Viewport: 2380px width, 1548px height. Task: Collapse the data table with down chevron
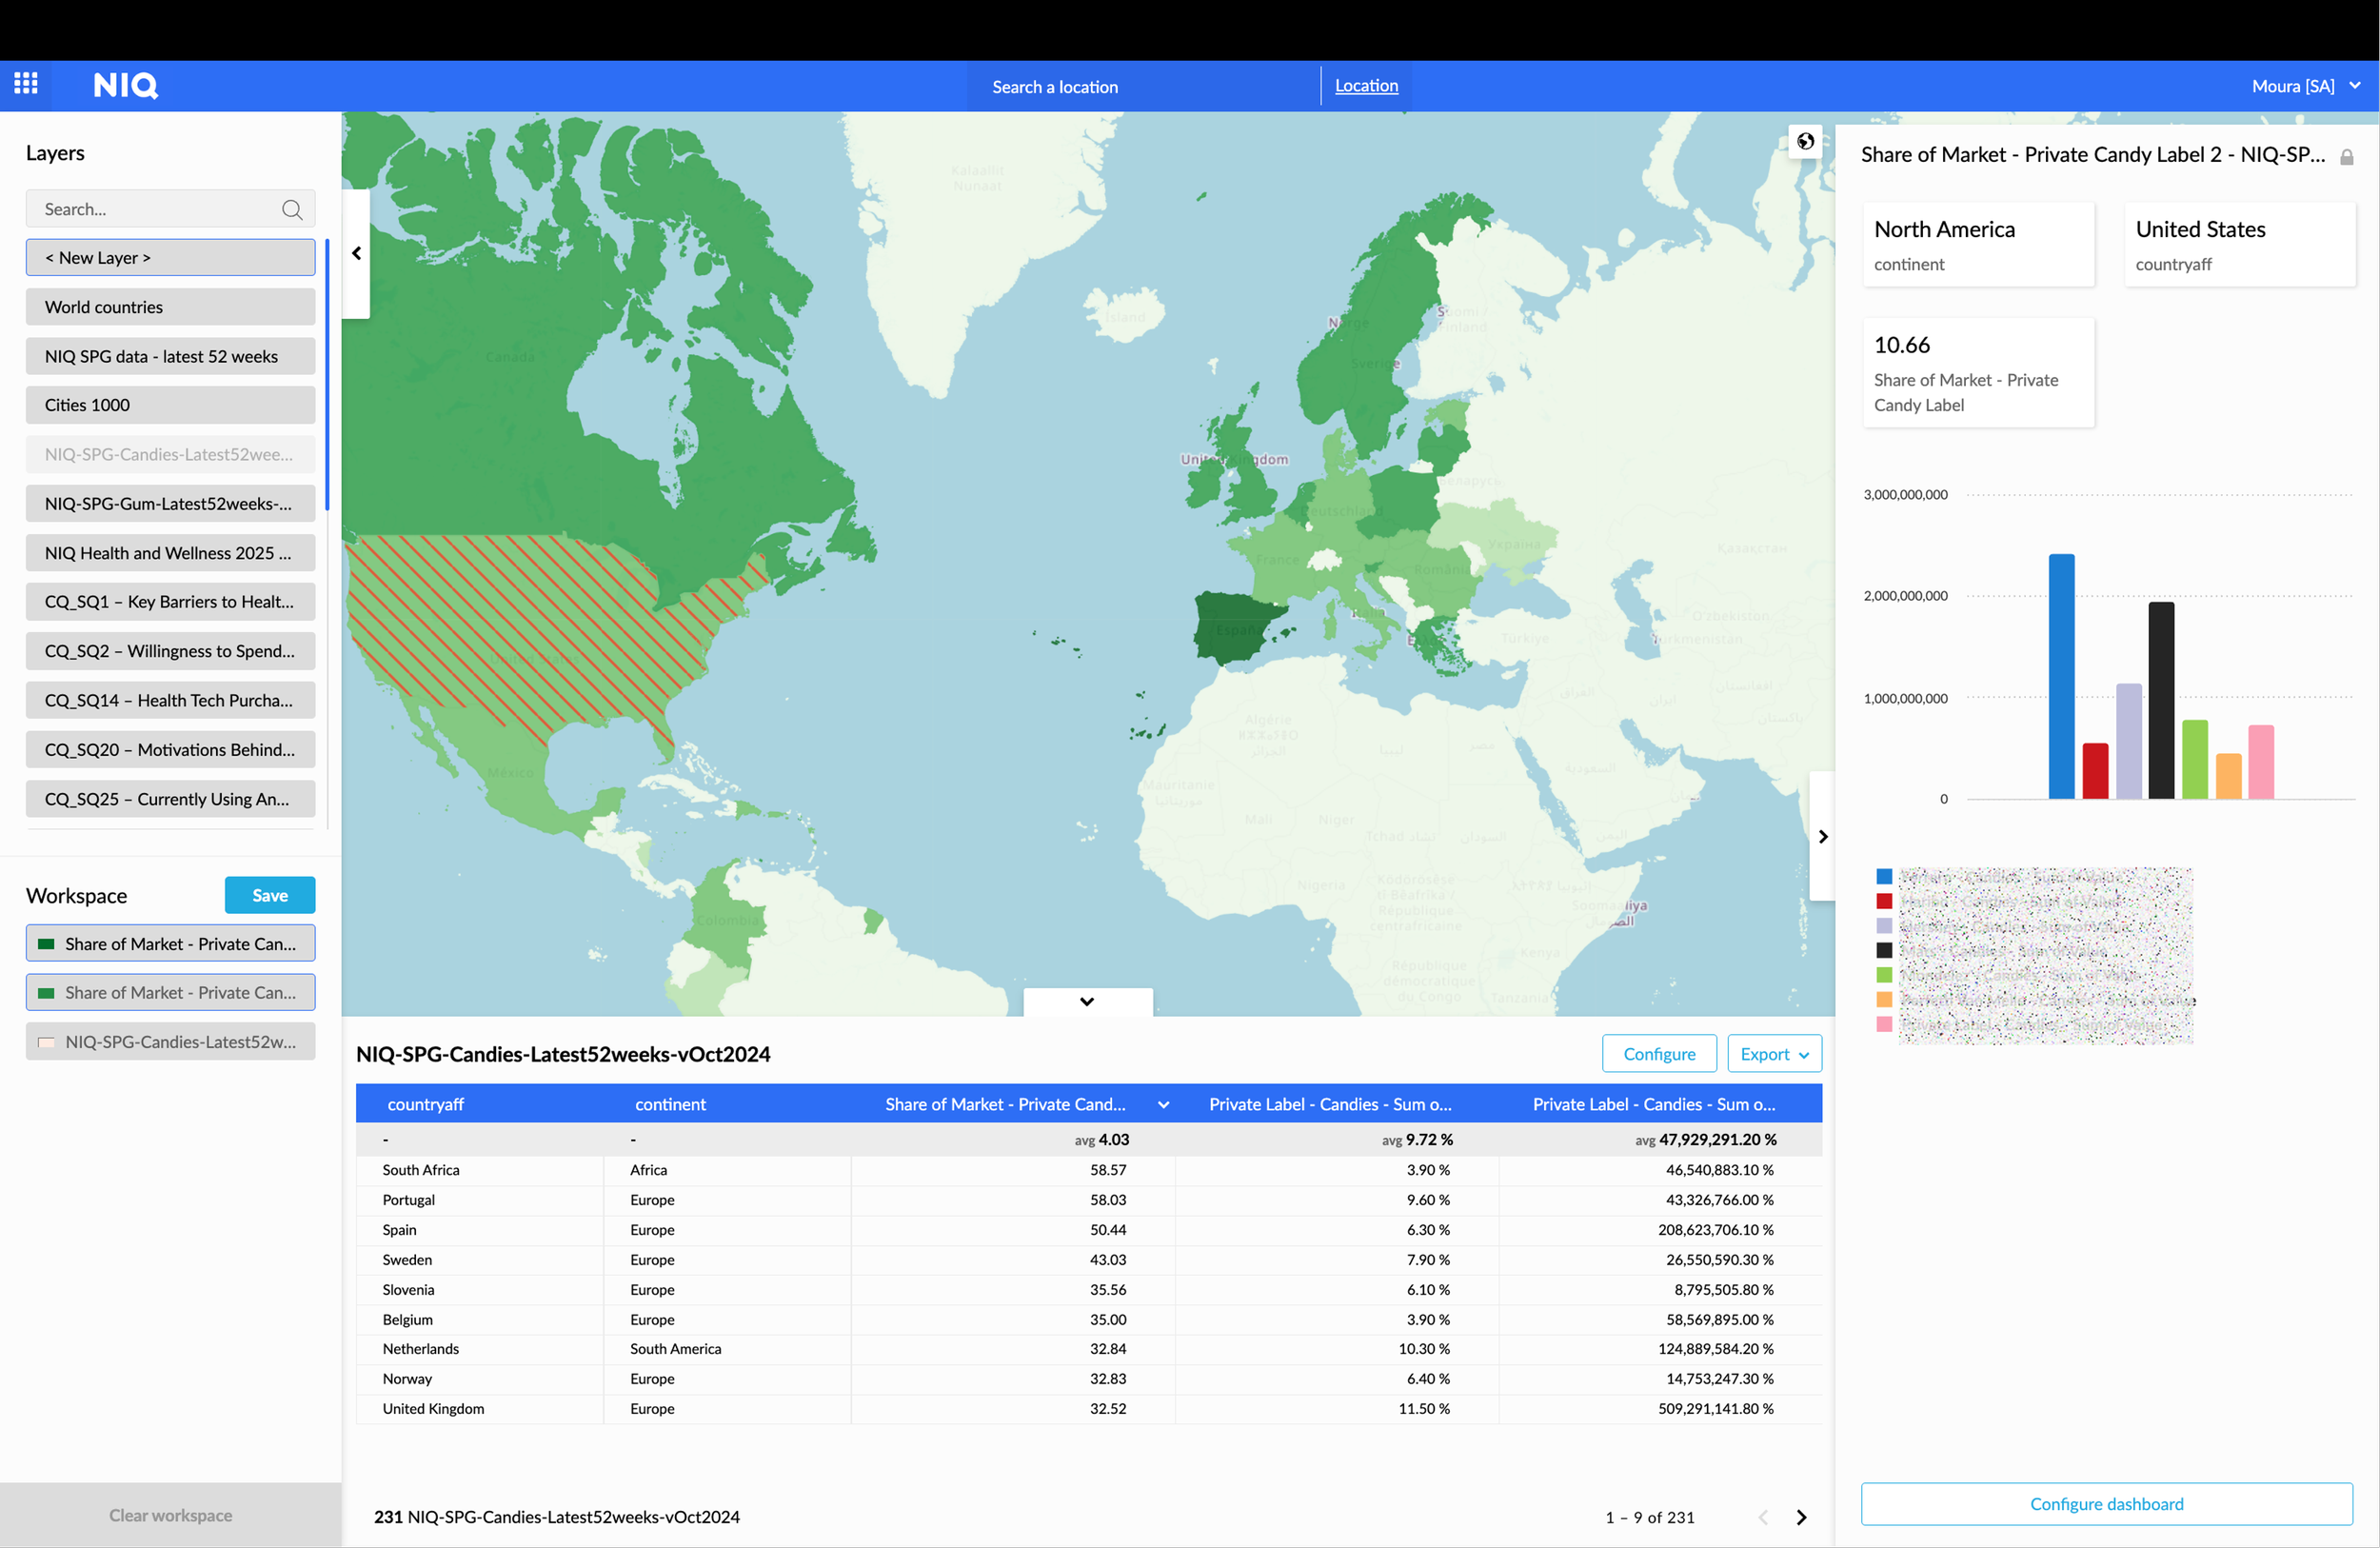coord(1086,1001)
